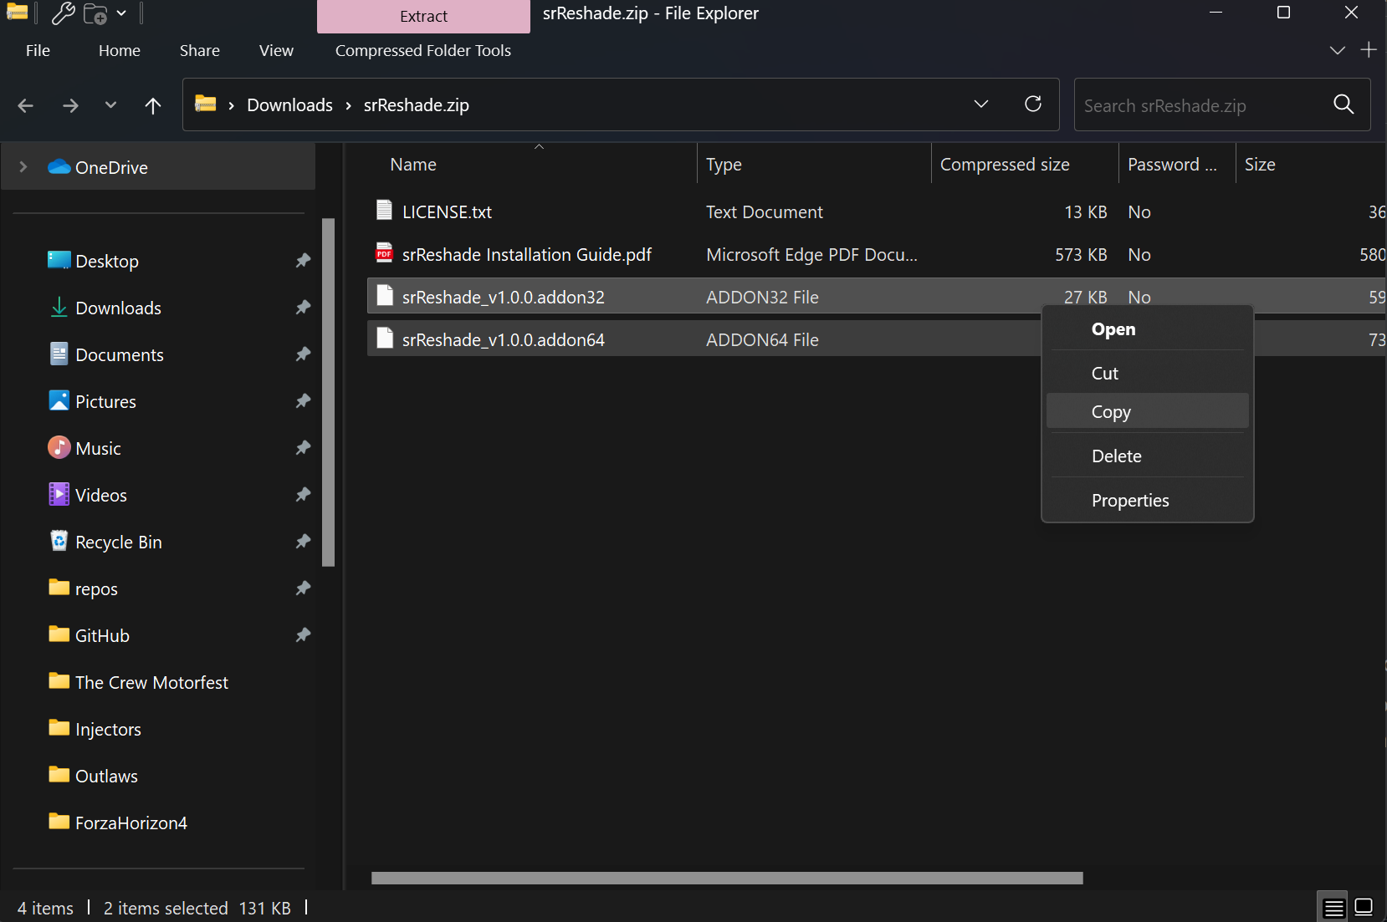Select the Extract contextual tab

[423, 17]
